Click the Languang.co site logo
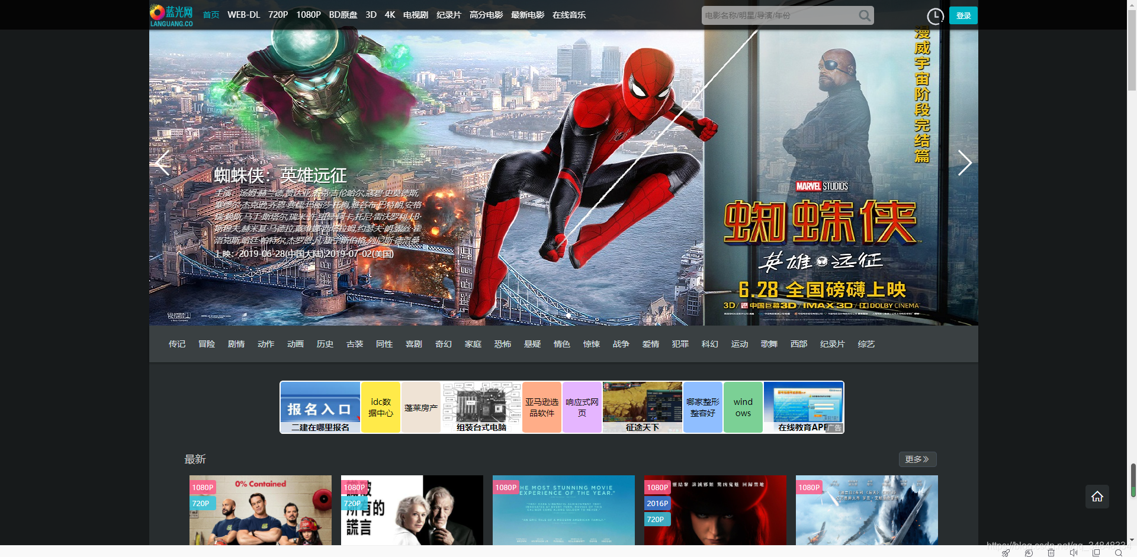This screenshot has width=1137, height=557. [172, 15]
